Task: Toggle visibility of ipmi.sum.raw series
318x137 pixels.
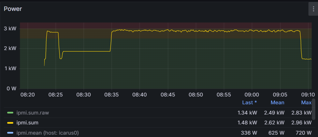Action: 30,112
